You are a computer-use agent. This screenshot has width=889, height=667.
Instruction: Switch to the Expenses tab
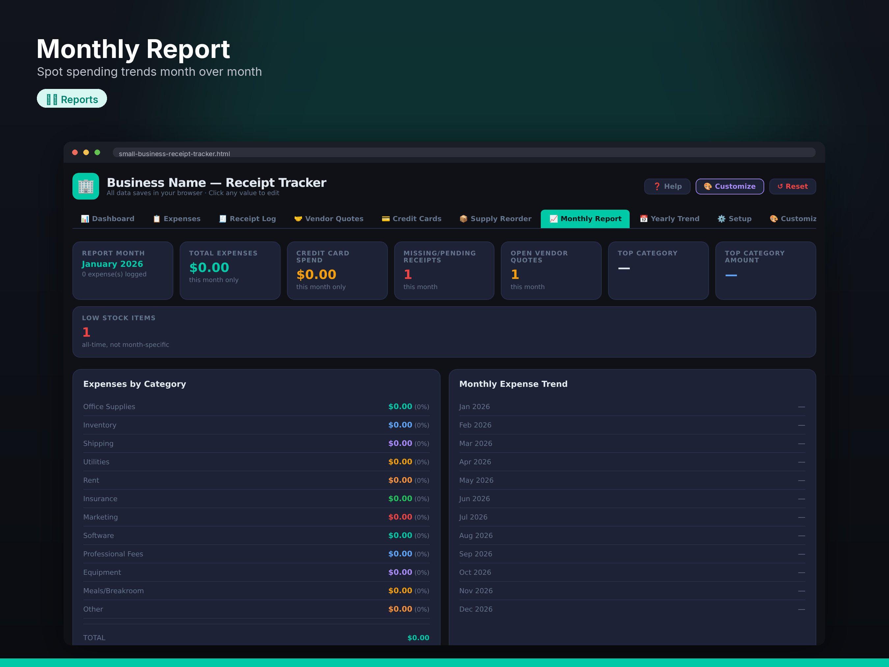[176, 219]
